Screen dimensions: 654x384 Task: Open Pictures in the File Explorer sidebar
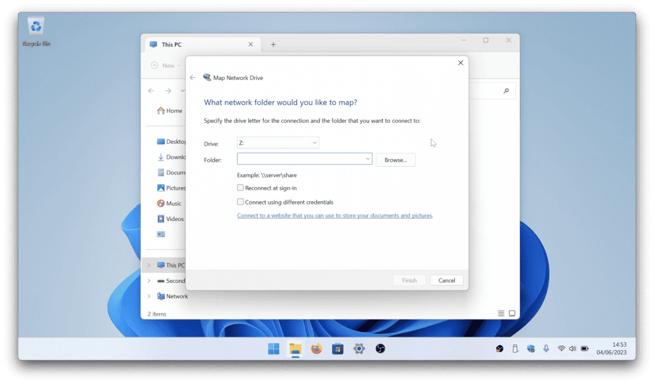tap(171, 188)
